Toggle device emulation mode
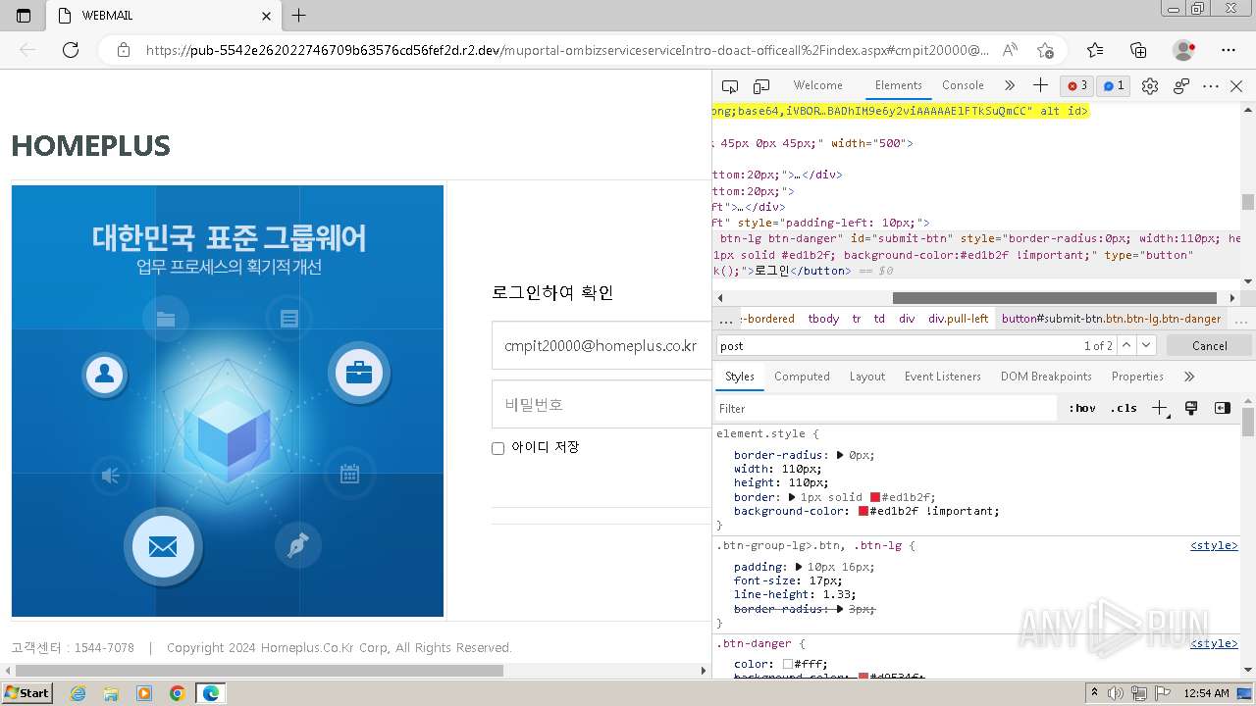This screenshot has width=1256, height=706. 761,86
